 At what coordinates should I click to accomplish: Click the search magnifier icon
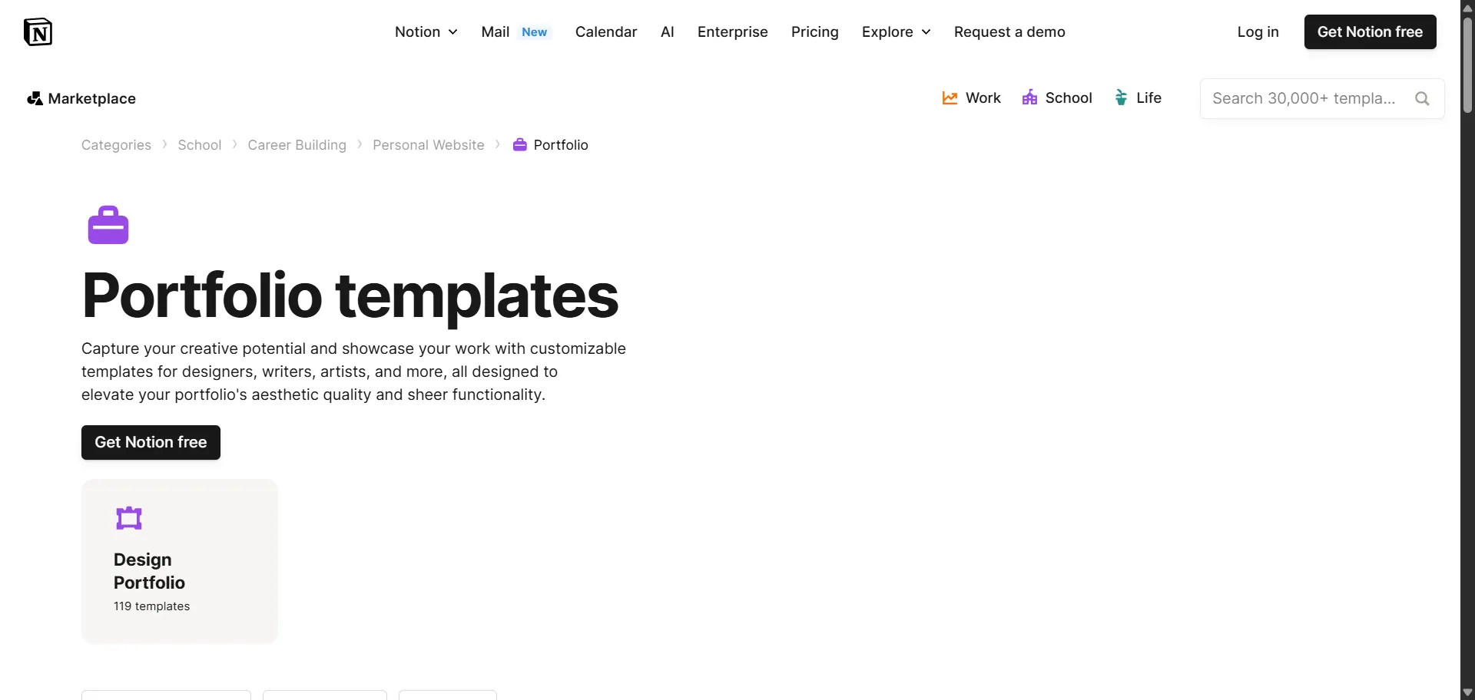tap(1422, 98)
